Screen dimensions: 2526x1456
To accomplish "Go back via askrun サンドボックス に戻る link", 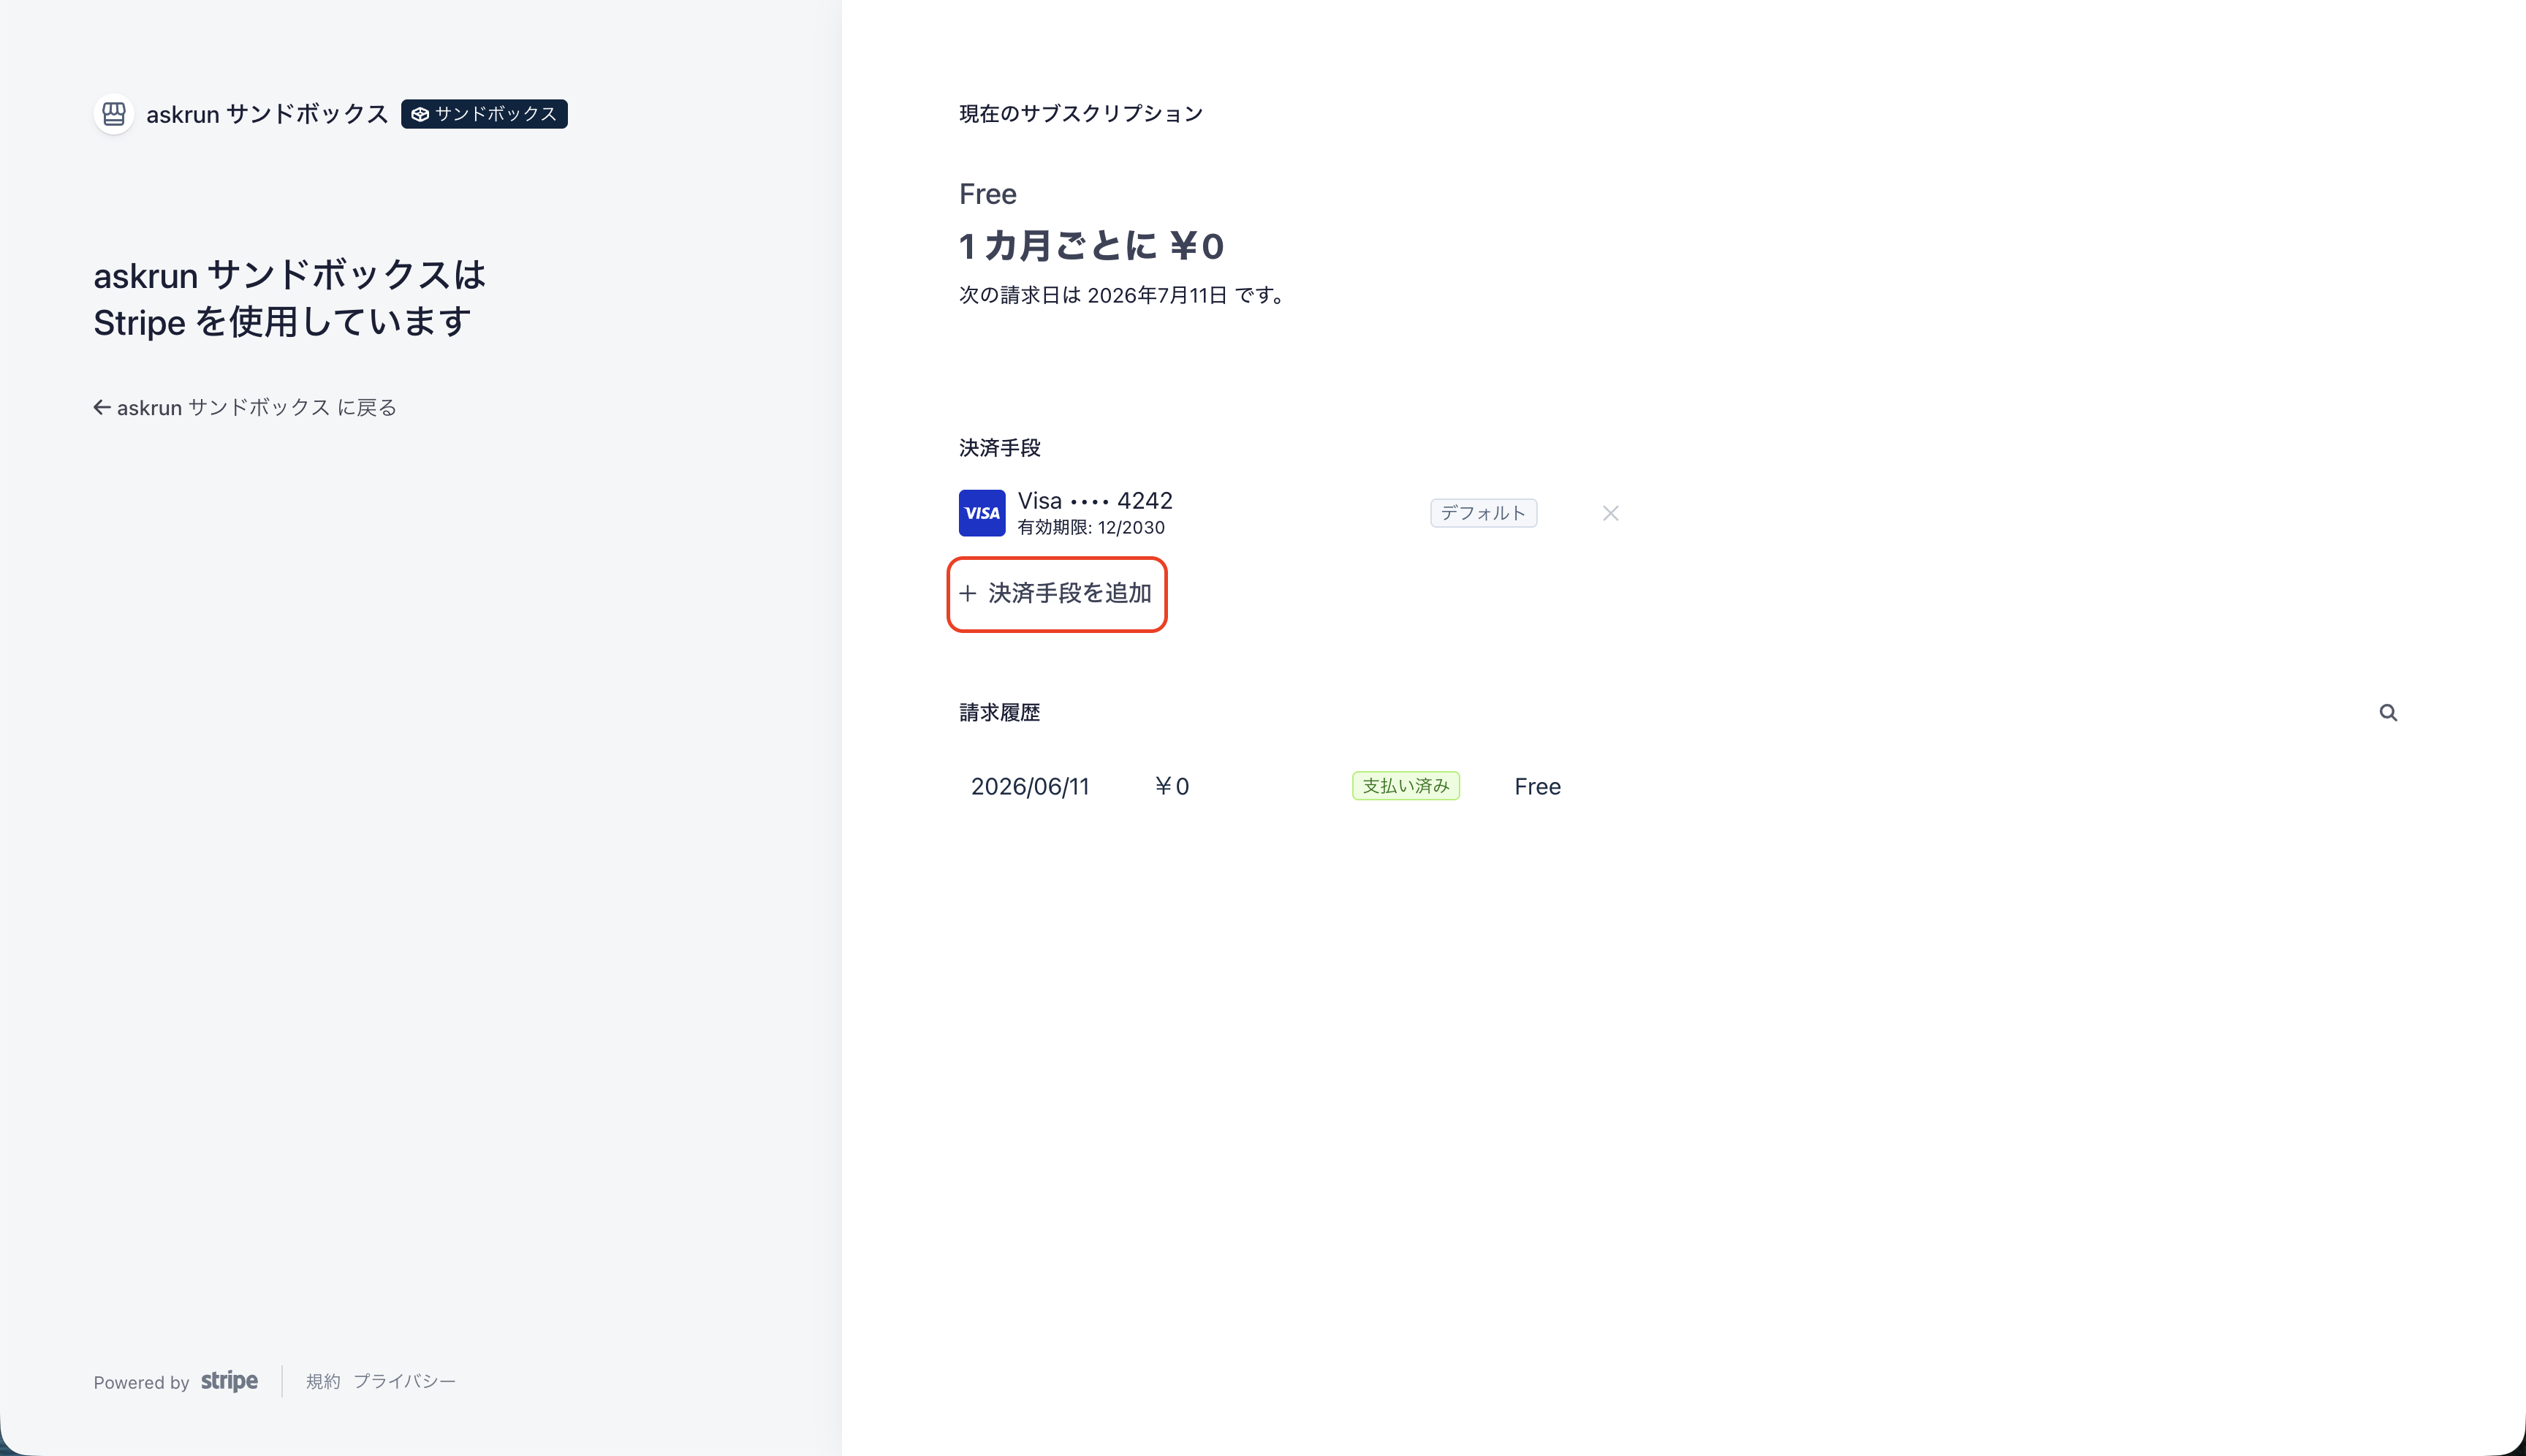I will point(245,407).
